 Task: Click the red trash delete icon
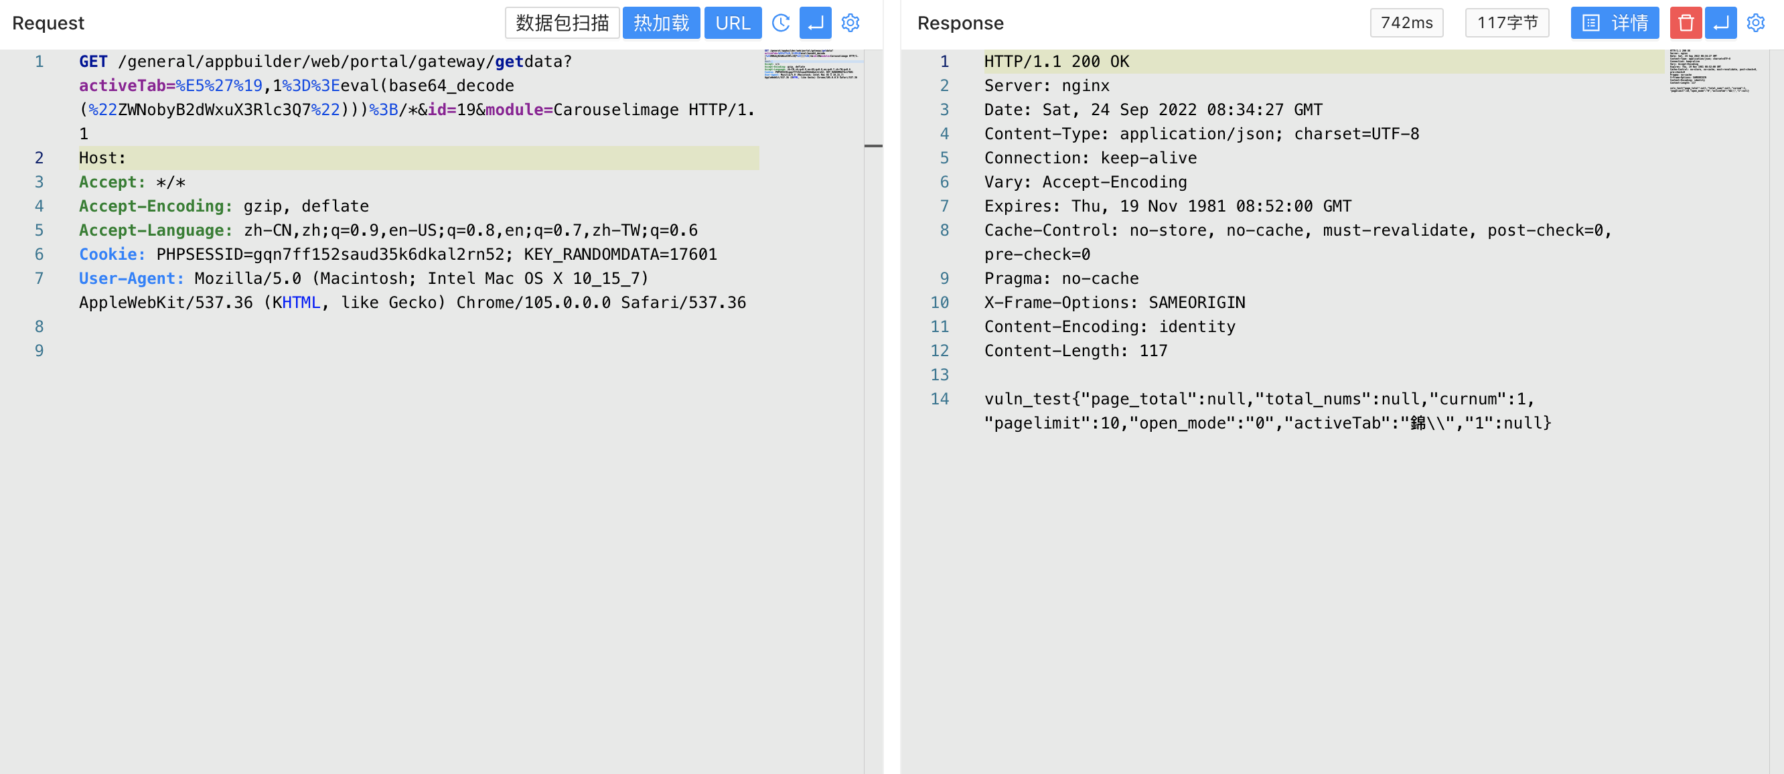click(x=1686, y=23)
